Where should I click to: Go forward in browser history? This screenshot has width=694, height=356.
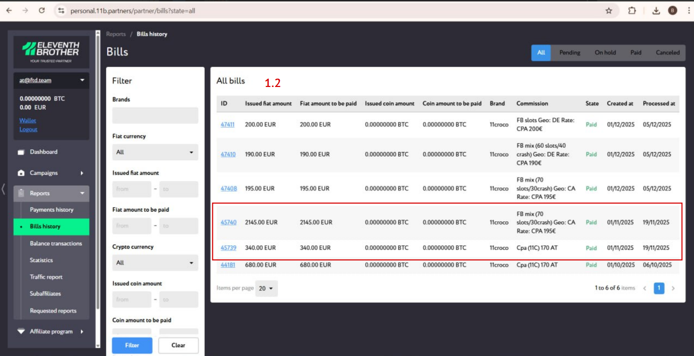point(25,11)
